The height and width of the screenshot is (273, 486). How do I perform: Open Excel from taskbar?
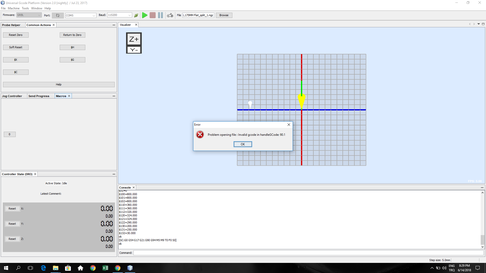[105, 268]
